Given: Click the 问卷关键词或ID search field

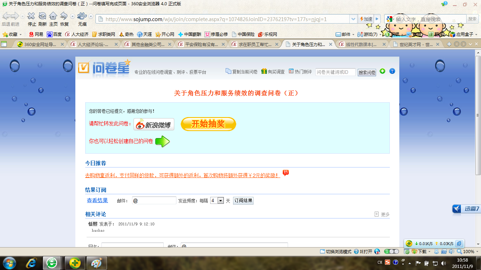Looking at the screenshot, I should point(336,72).
